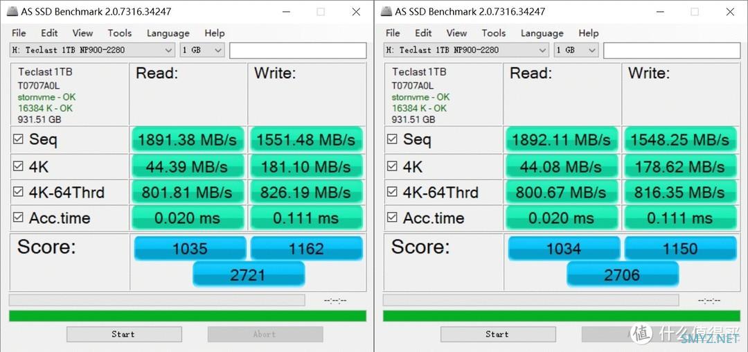Select 826.19 MB/s 4K-64Thrd write result
The width and height of the screenshot is (748, 352).
pos(306,192)
